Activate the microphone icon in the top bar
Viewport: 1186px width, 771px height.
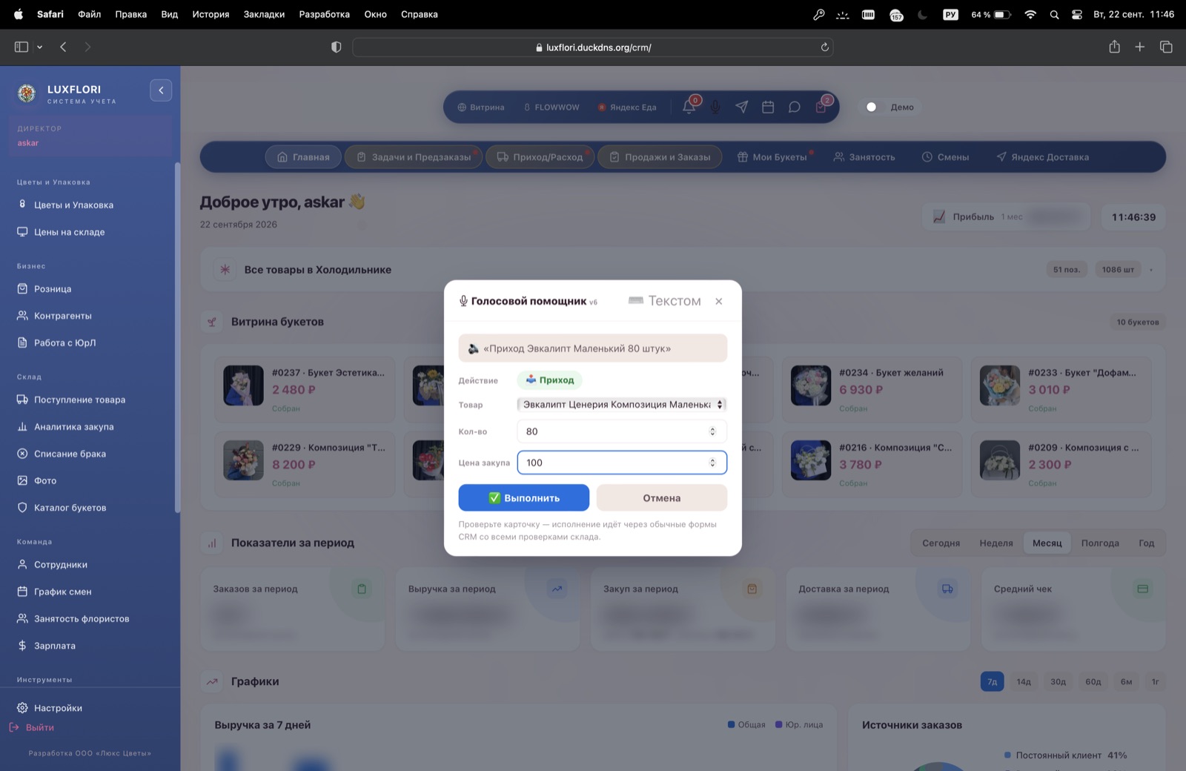click(715, 107)
